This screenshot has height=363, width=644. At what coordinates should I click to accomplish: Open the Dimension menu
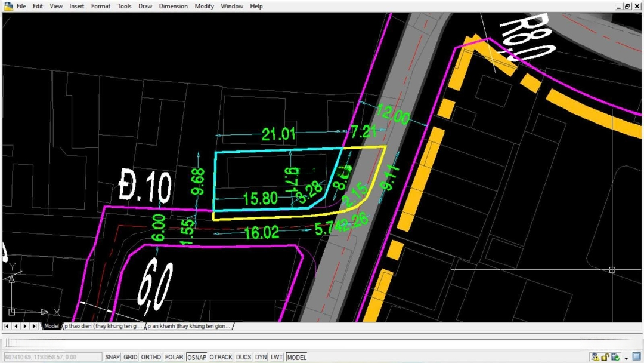(173, 6)
